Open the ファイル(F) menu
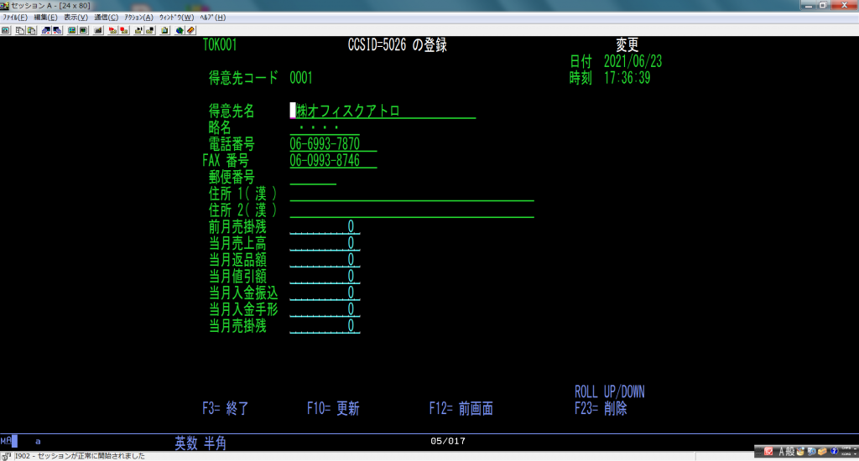The image size is (859, 461). pos(15,17)
